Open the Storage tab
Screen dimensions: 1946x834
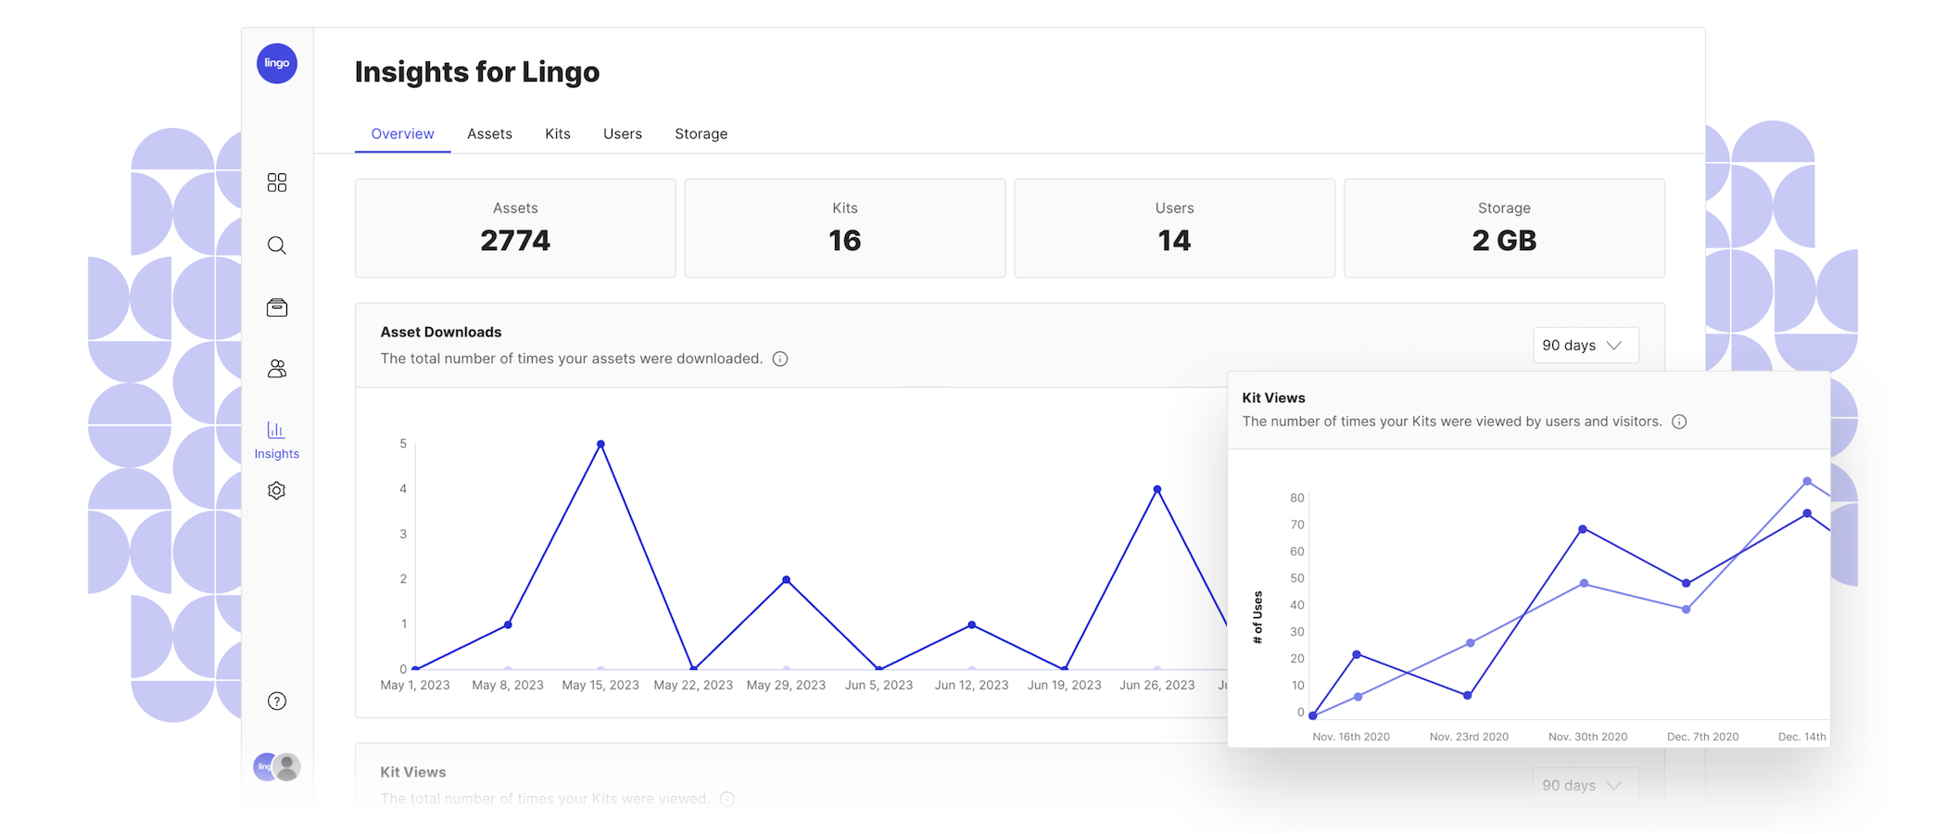(701, 133)
